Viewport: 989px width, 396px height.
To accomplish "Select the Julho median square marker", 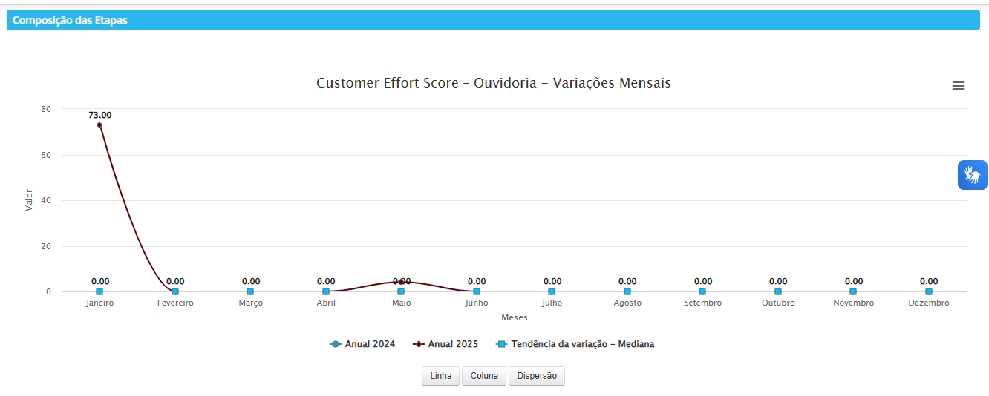I will coord(552,291).
